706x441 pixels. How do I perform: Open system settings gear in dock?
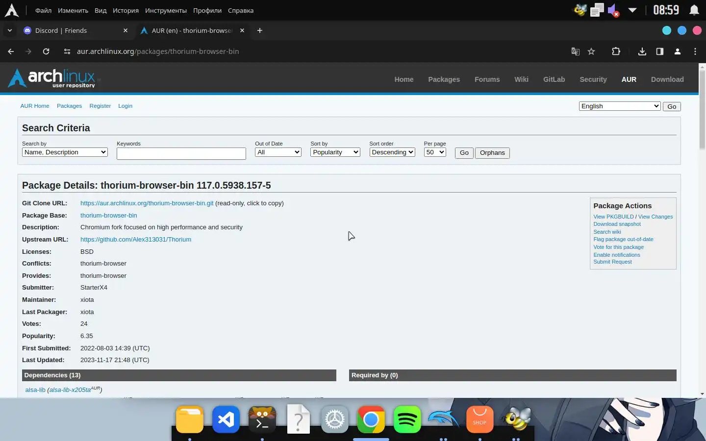[335, 419]
